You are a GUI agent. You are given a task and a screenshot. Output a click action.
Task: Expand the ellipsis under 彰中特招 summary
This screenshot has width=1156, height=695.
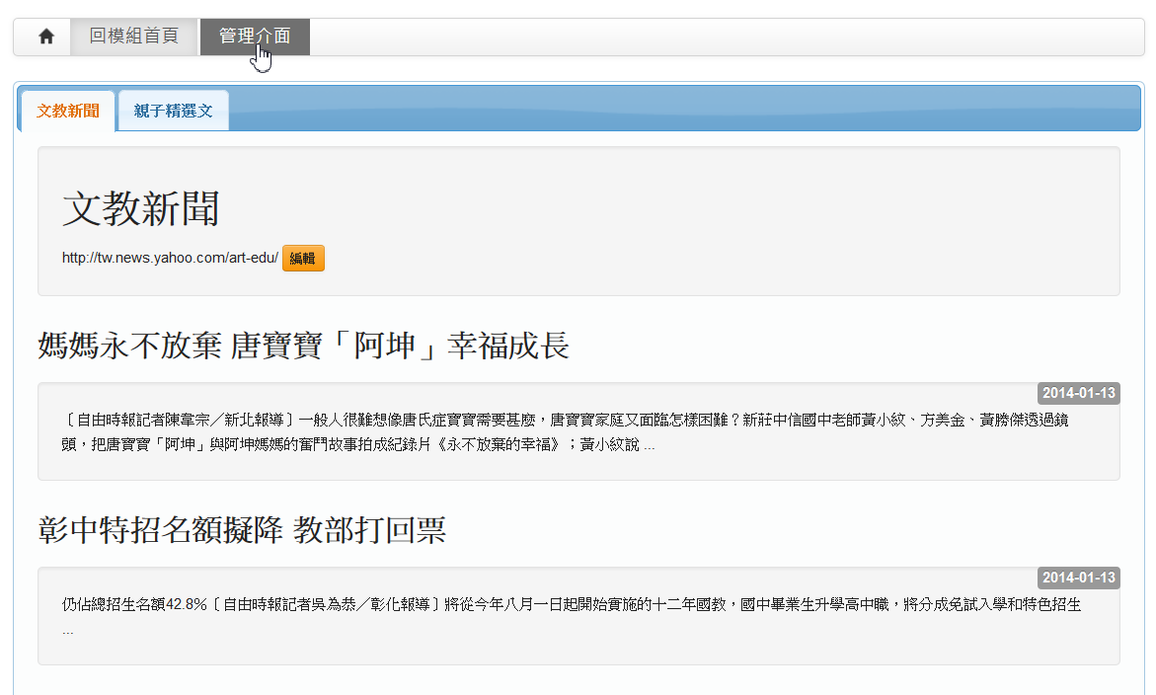coord(67,629)
